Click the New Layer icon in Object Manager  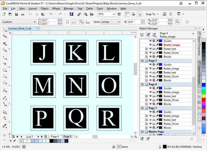(x=142, y=139)
